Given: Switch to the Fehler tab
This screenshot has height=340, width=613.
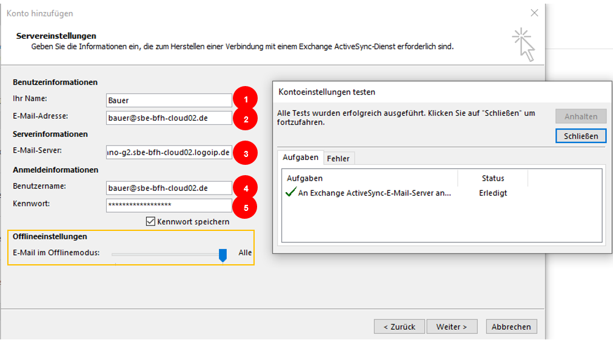Looking at the screenshot, I should point(338,158).
